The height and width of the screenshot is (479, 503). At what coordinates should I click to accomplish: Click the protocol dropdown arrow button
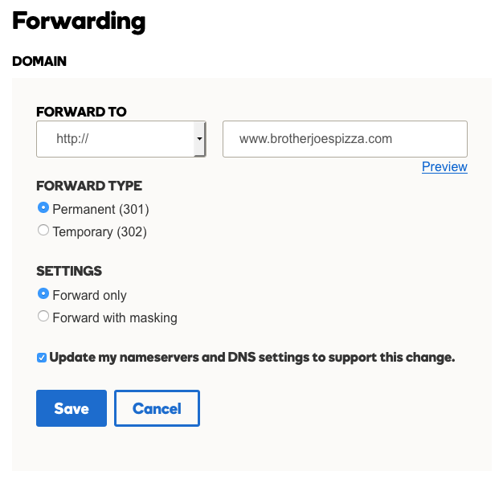pos(199,139)
